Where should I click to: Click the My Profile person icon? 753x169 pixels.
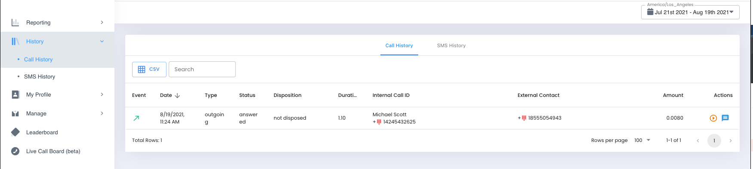[x=15, y=94]
